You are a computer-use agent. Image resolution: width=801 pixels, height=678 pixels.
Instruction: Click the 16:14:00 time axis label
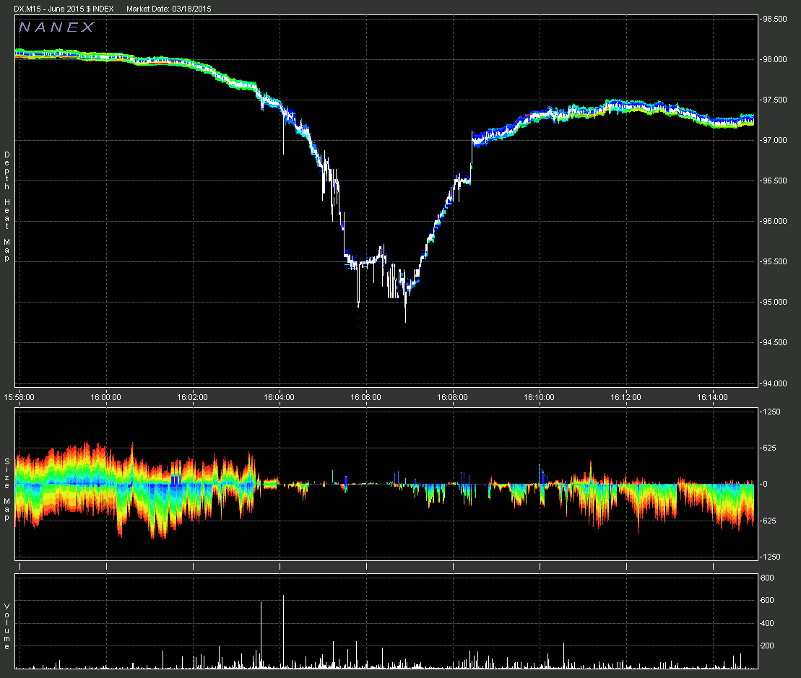712,397
